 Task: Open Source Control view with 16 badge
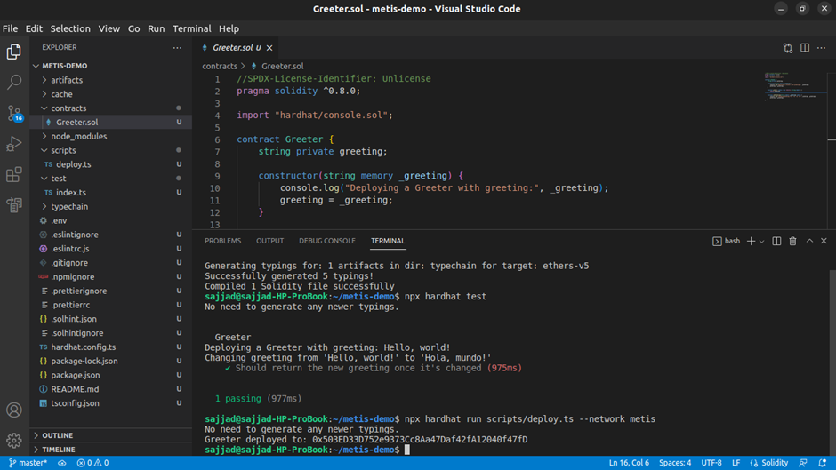point(14,113)
